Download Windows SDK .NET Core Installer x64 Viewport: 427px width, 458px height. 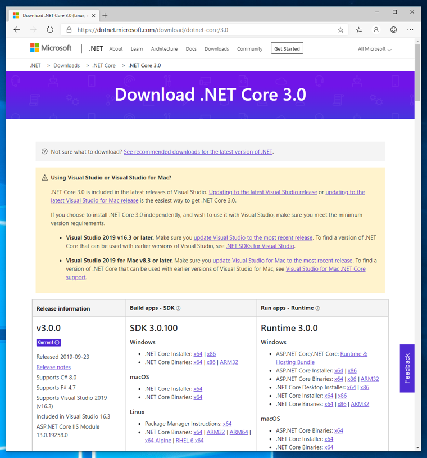point(198,354)
